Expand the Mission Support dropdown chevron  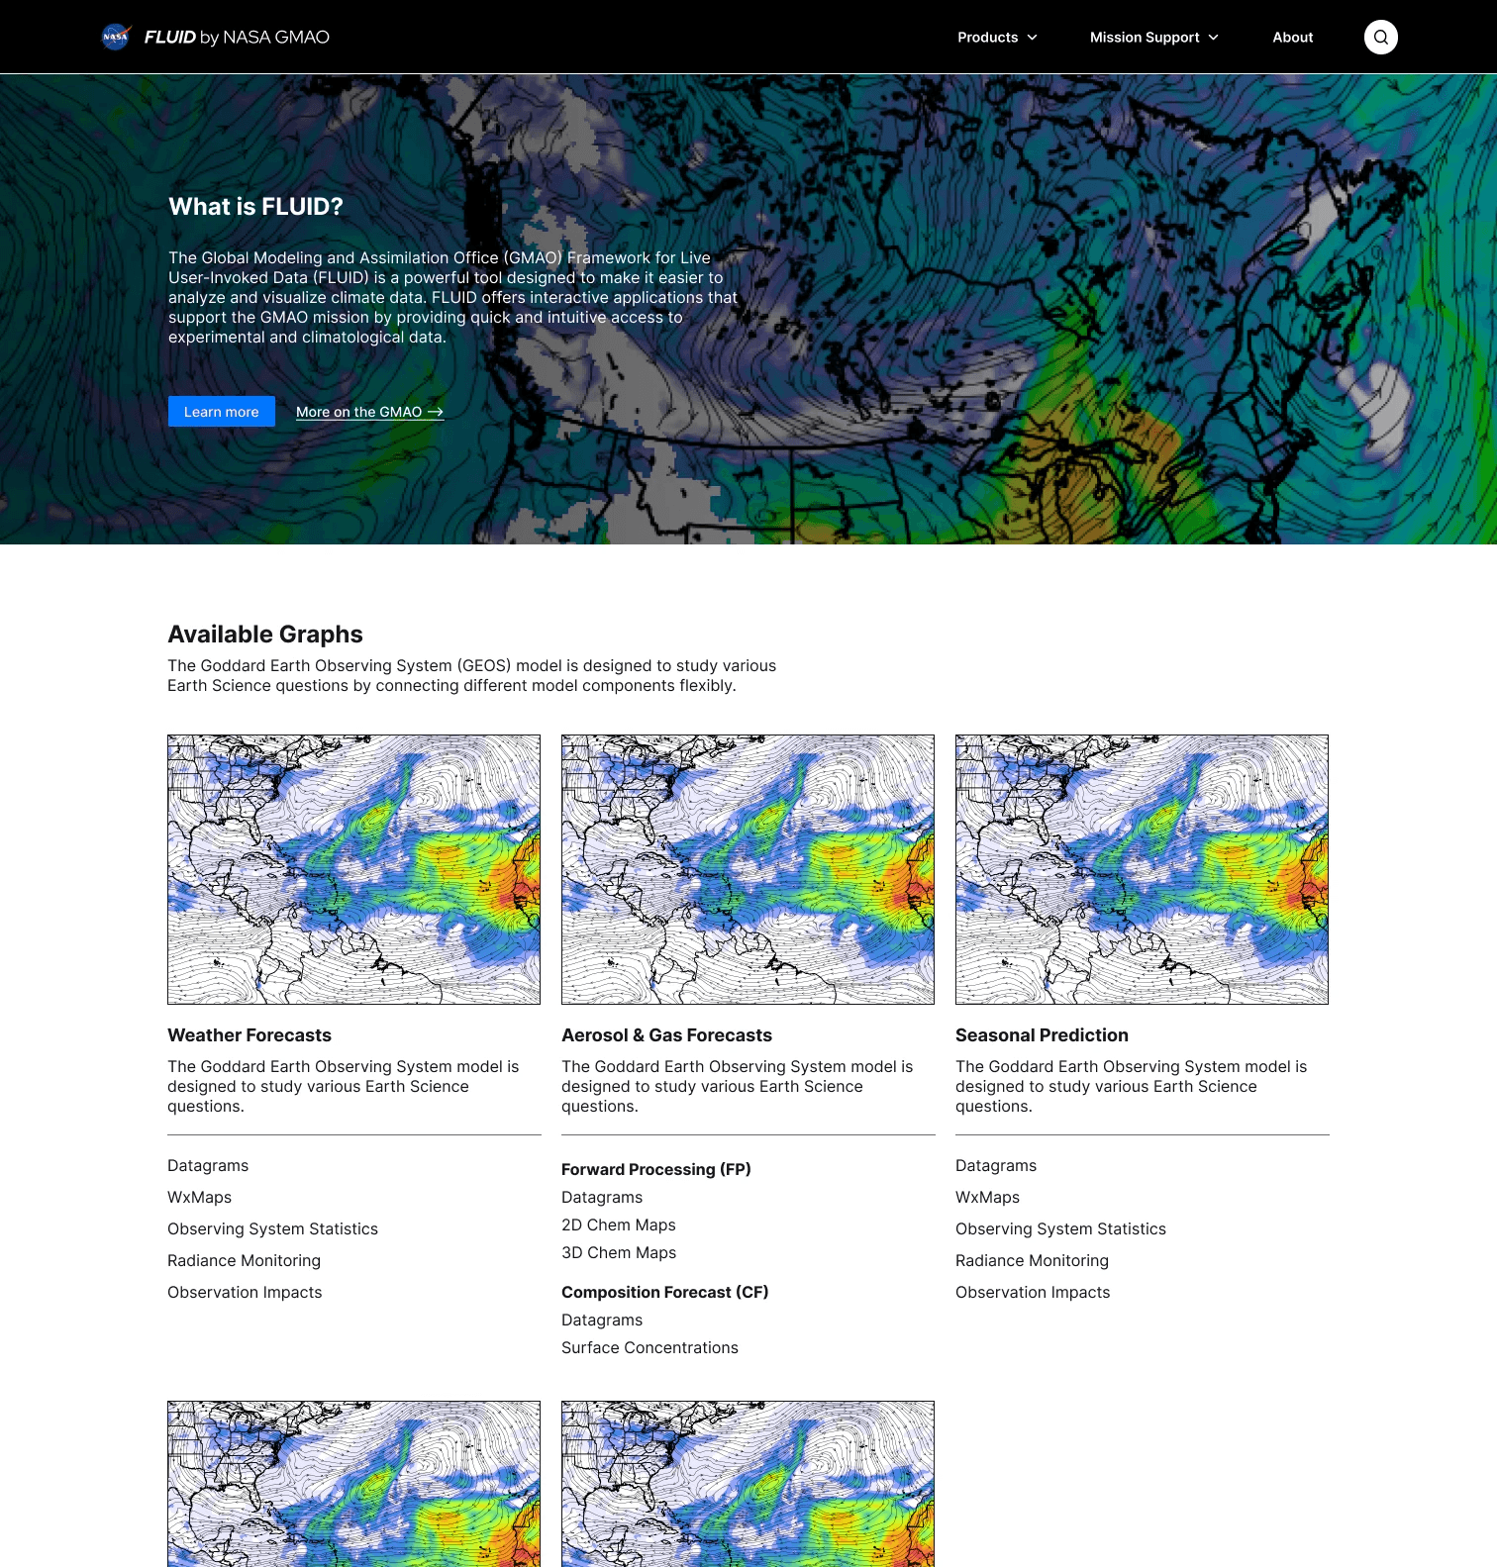pos(1213,38)
